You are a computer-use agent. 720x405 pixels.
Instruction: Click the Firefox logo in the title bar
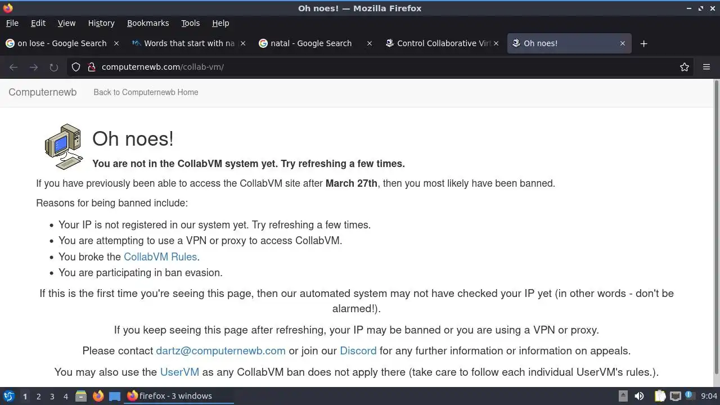click(8, 8)
